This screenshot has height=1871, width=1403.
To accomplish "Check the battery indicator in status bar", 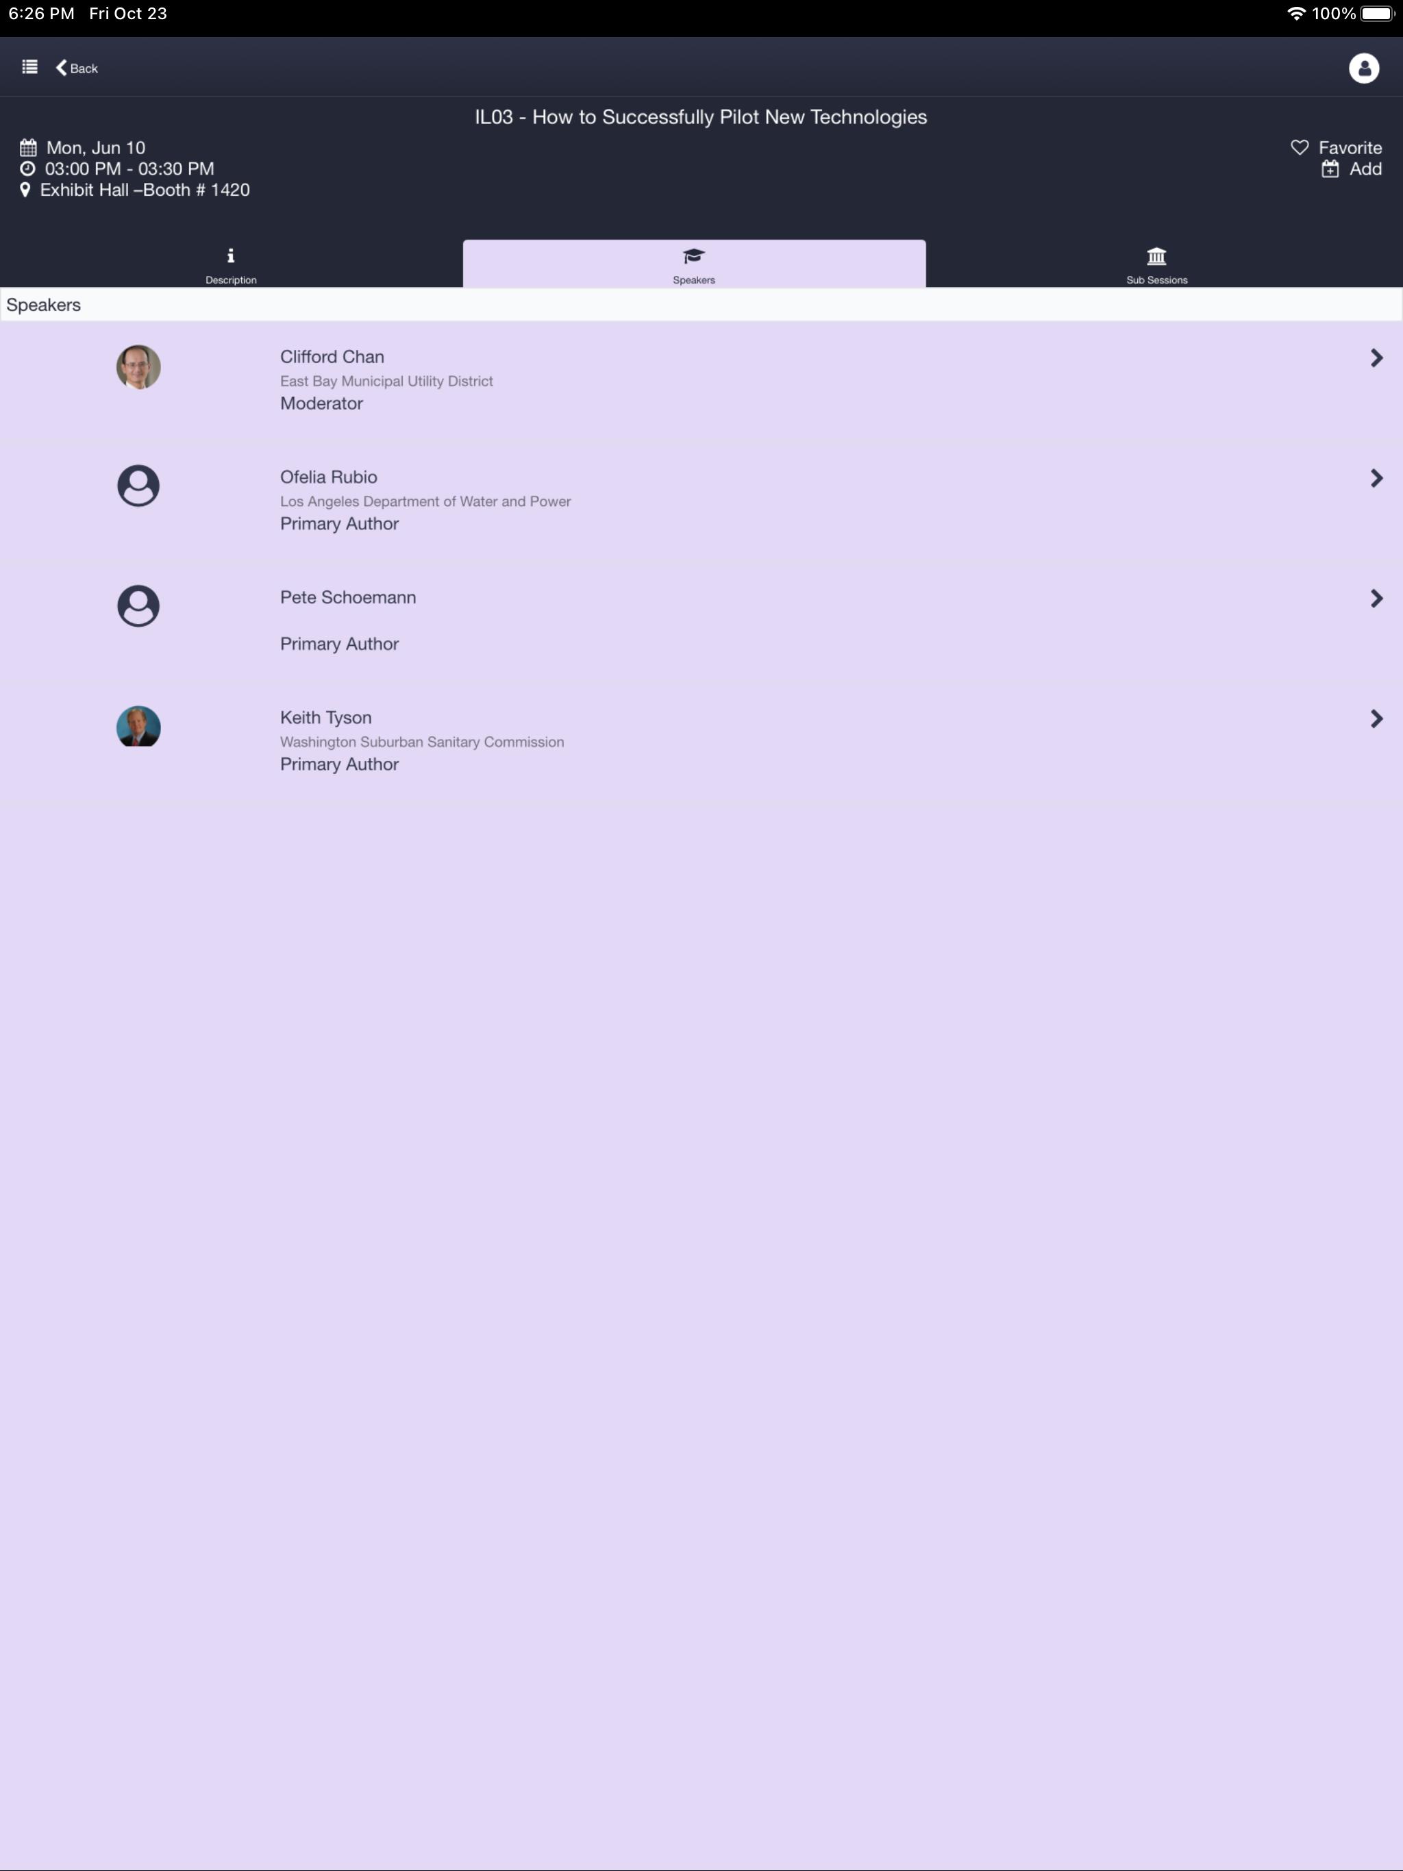I will (1376, 14).
